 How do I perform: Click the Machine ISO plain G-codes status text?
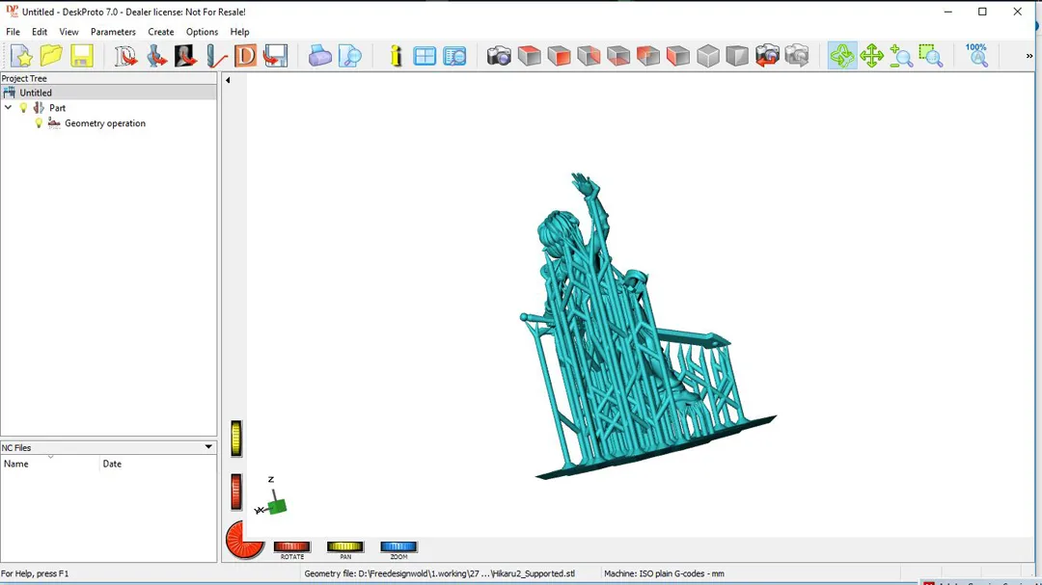(664, 573)
